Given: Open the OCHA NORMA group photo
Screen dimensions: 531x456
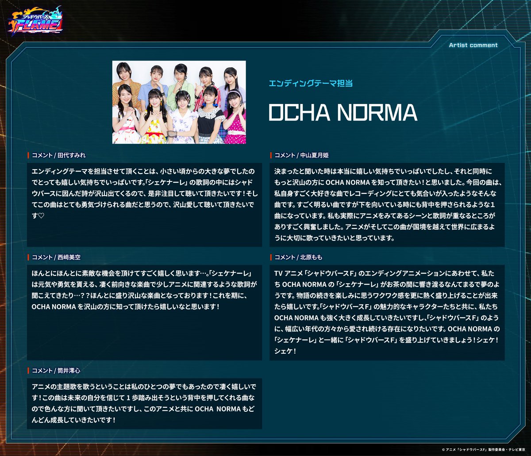Looking at the screenshot, I should coord(179,102).
